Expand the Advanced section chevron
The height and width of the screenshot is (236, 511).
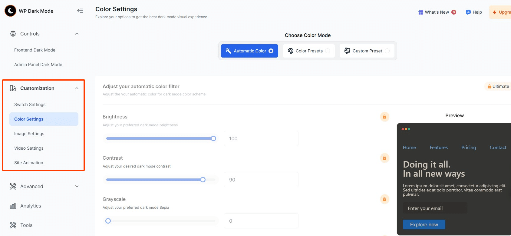pyautogui.click(x=77, y=186)
